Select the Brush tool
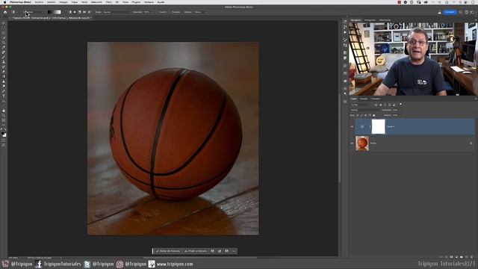The image size is (478, 269). point(4,57)
